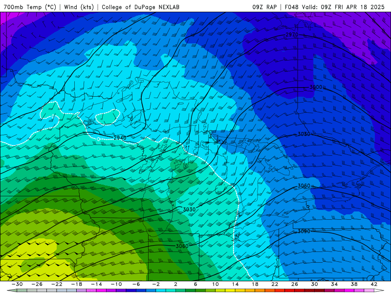
Task: Click the 2970 height contour label
Action: [x=292, y=35]
